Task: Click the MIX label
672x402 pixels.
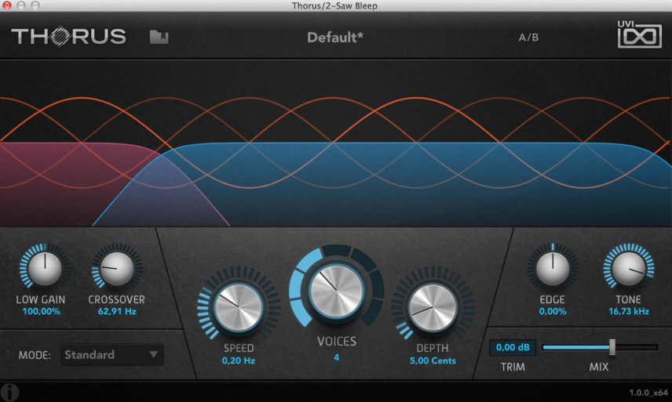Action: tap(599, 367)
